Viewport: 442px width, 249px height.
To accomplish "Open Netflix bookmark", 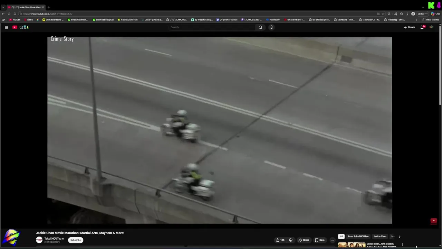I will (28, 20).
